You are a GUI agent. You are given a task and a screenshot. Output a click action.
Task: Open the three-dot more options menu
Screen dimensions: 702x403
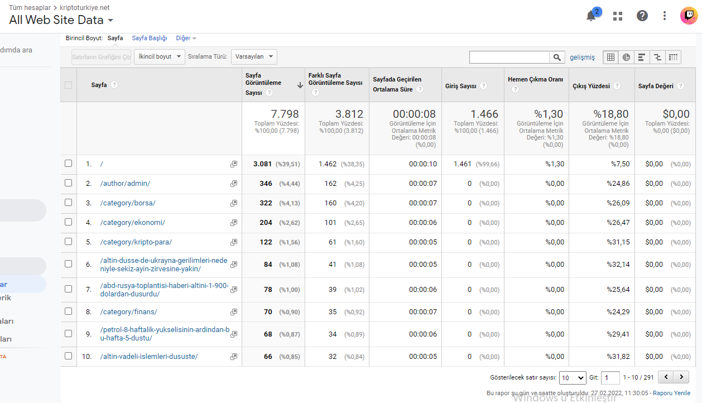(664, 16)
